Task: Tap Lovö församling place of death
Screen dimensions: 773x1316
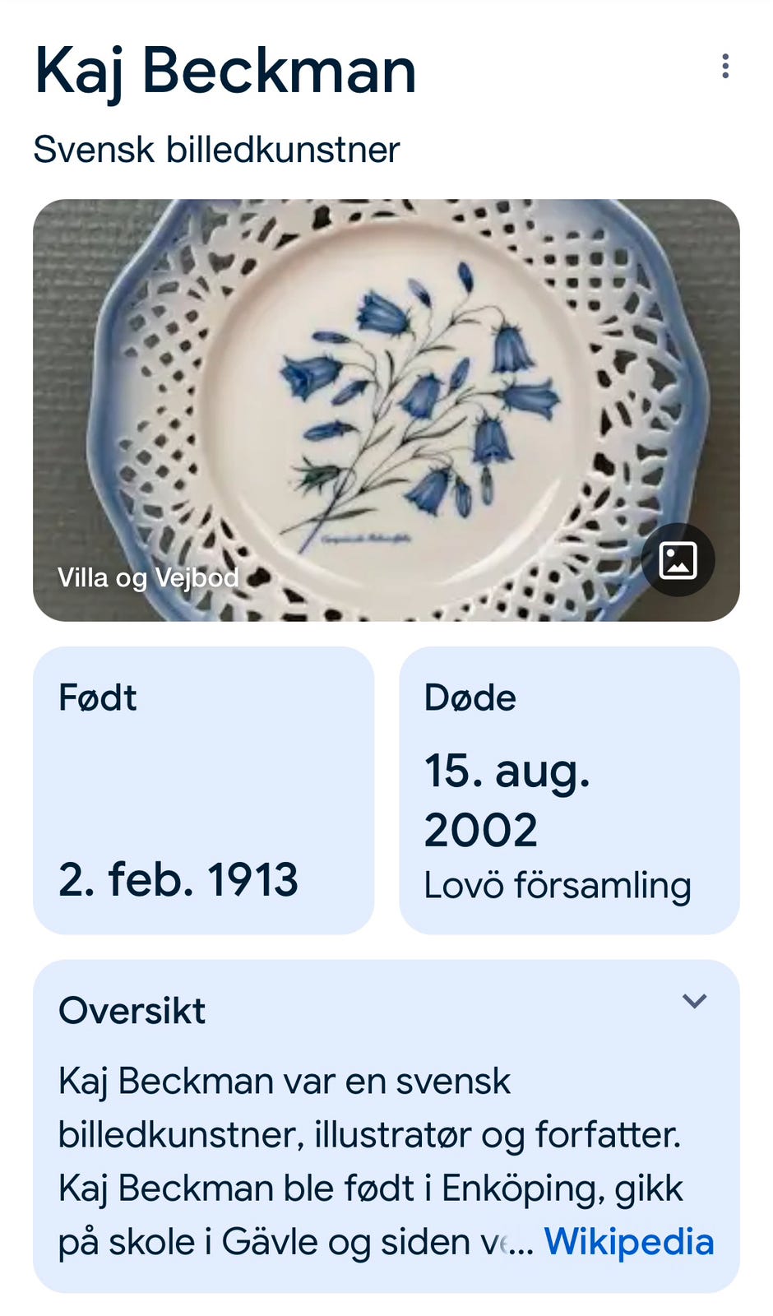Action: pos(558,886)
